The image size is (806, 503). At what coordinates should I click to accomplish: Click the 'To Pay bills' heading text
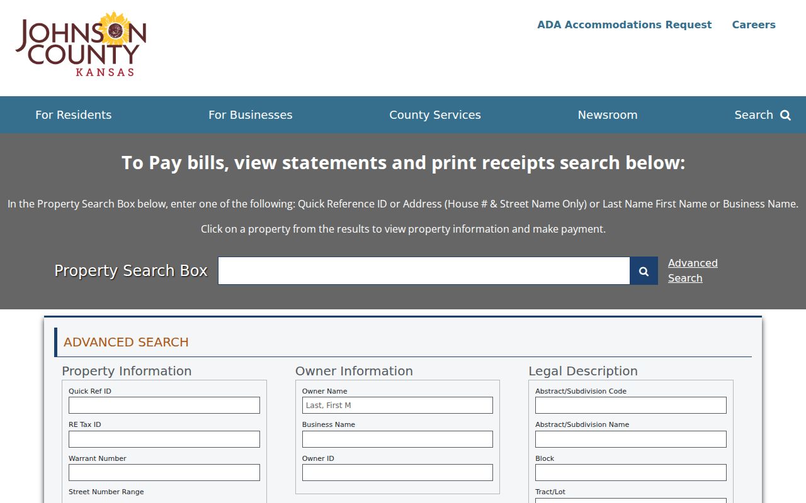pyautogui.click(x=403, y=163)
